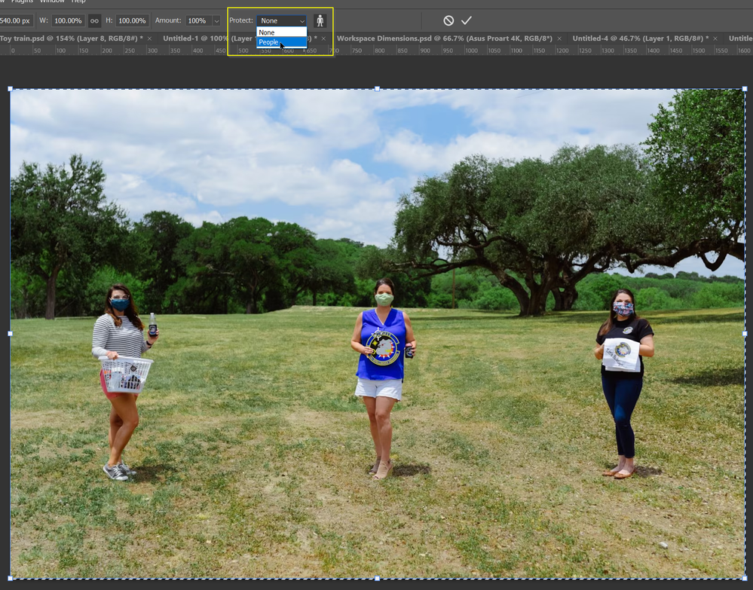Click the right-middle transform handle
Screen dimensions: 753x590
point(745,333)
